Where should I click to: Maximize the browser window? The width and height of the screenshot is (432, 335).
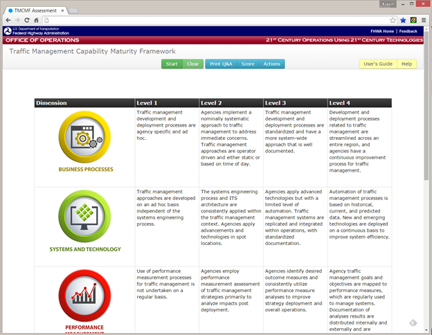[x=411, y=3]
